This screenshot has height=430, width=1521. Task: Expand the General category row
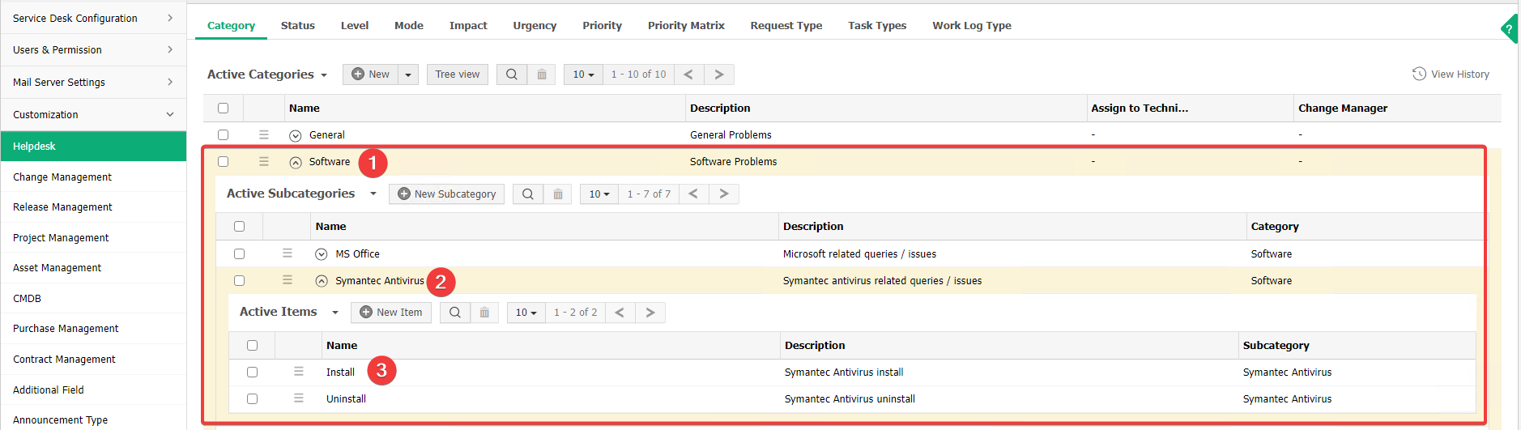(x=296, y=136)
